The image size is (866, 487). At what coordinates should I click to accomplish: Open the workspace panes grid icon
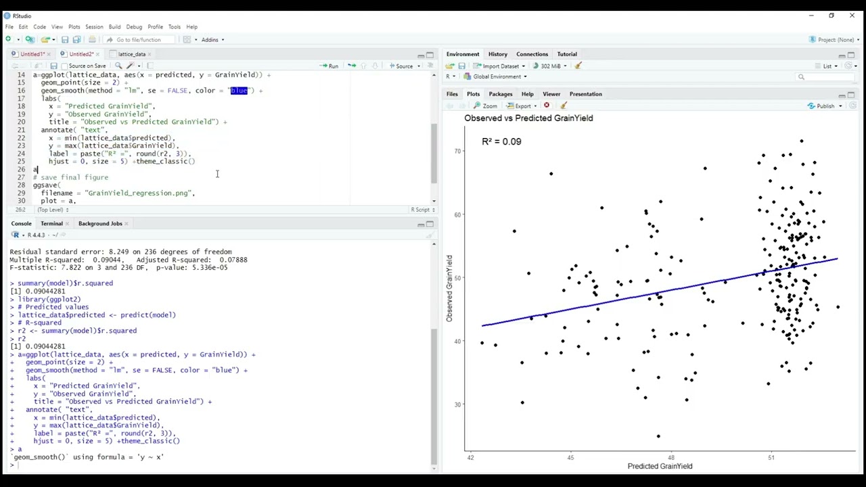pos(187,39)
